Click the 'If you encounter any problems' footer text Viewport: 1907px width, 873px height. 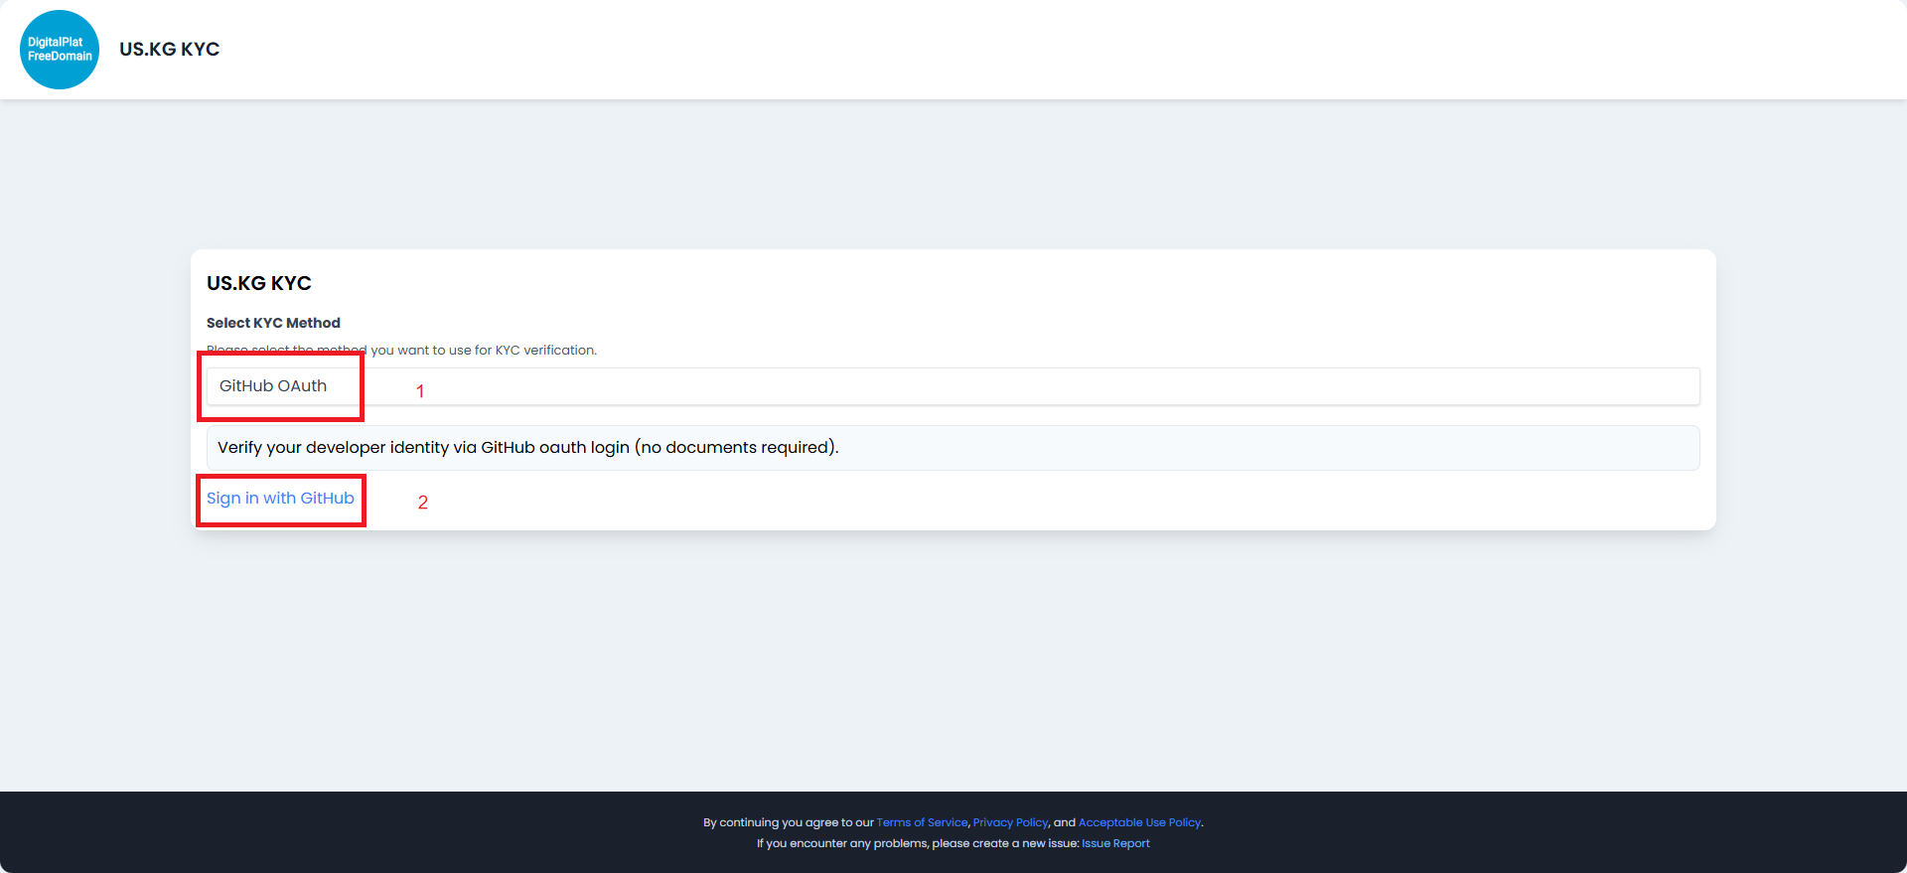842,843
